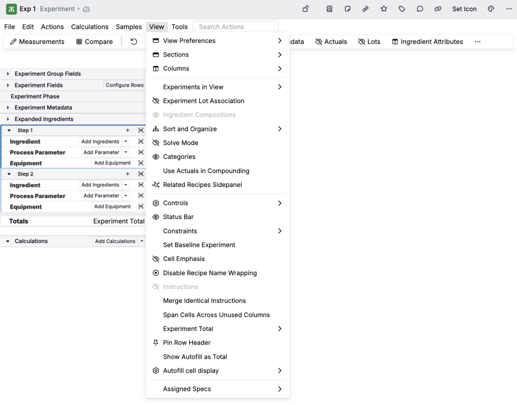The height and width of the screenshot is (405, 517).
Task: Open the color palette icon
Action: point(491,9)
